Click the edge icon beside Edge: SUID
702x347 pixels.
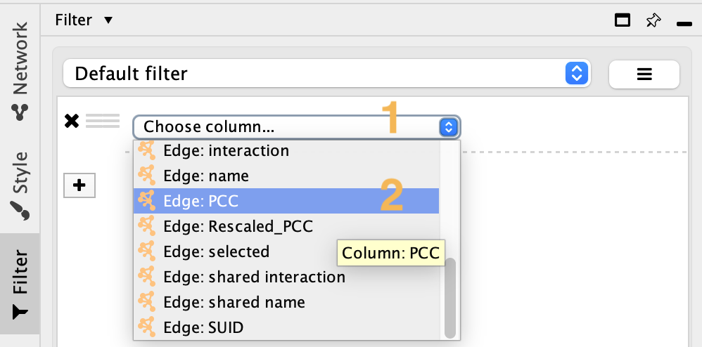point(146,327)
